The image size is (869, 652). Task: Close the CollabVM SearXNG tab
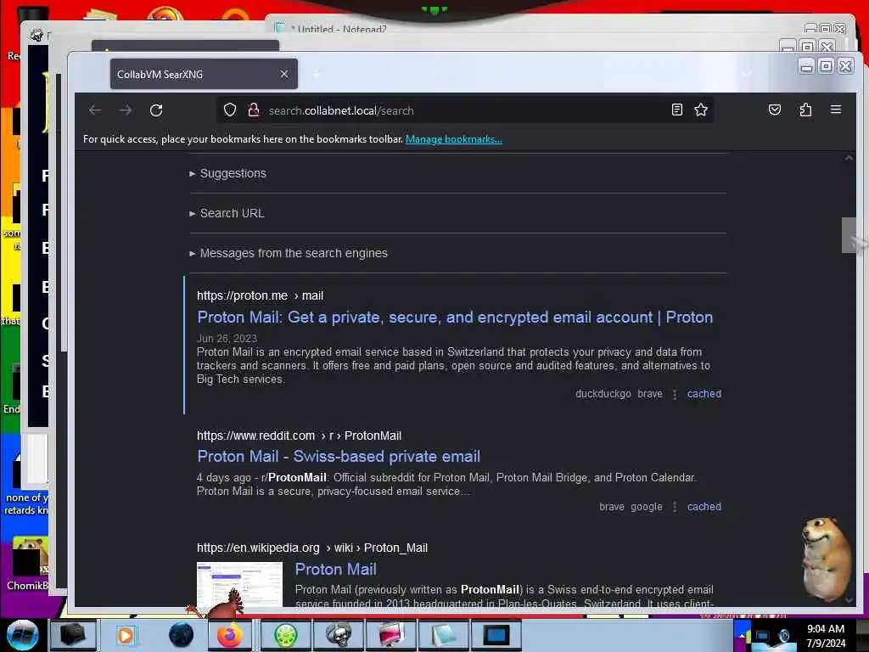(284, 74)
